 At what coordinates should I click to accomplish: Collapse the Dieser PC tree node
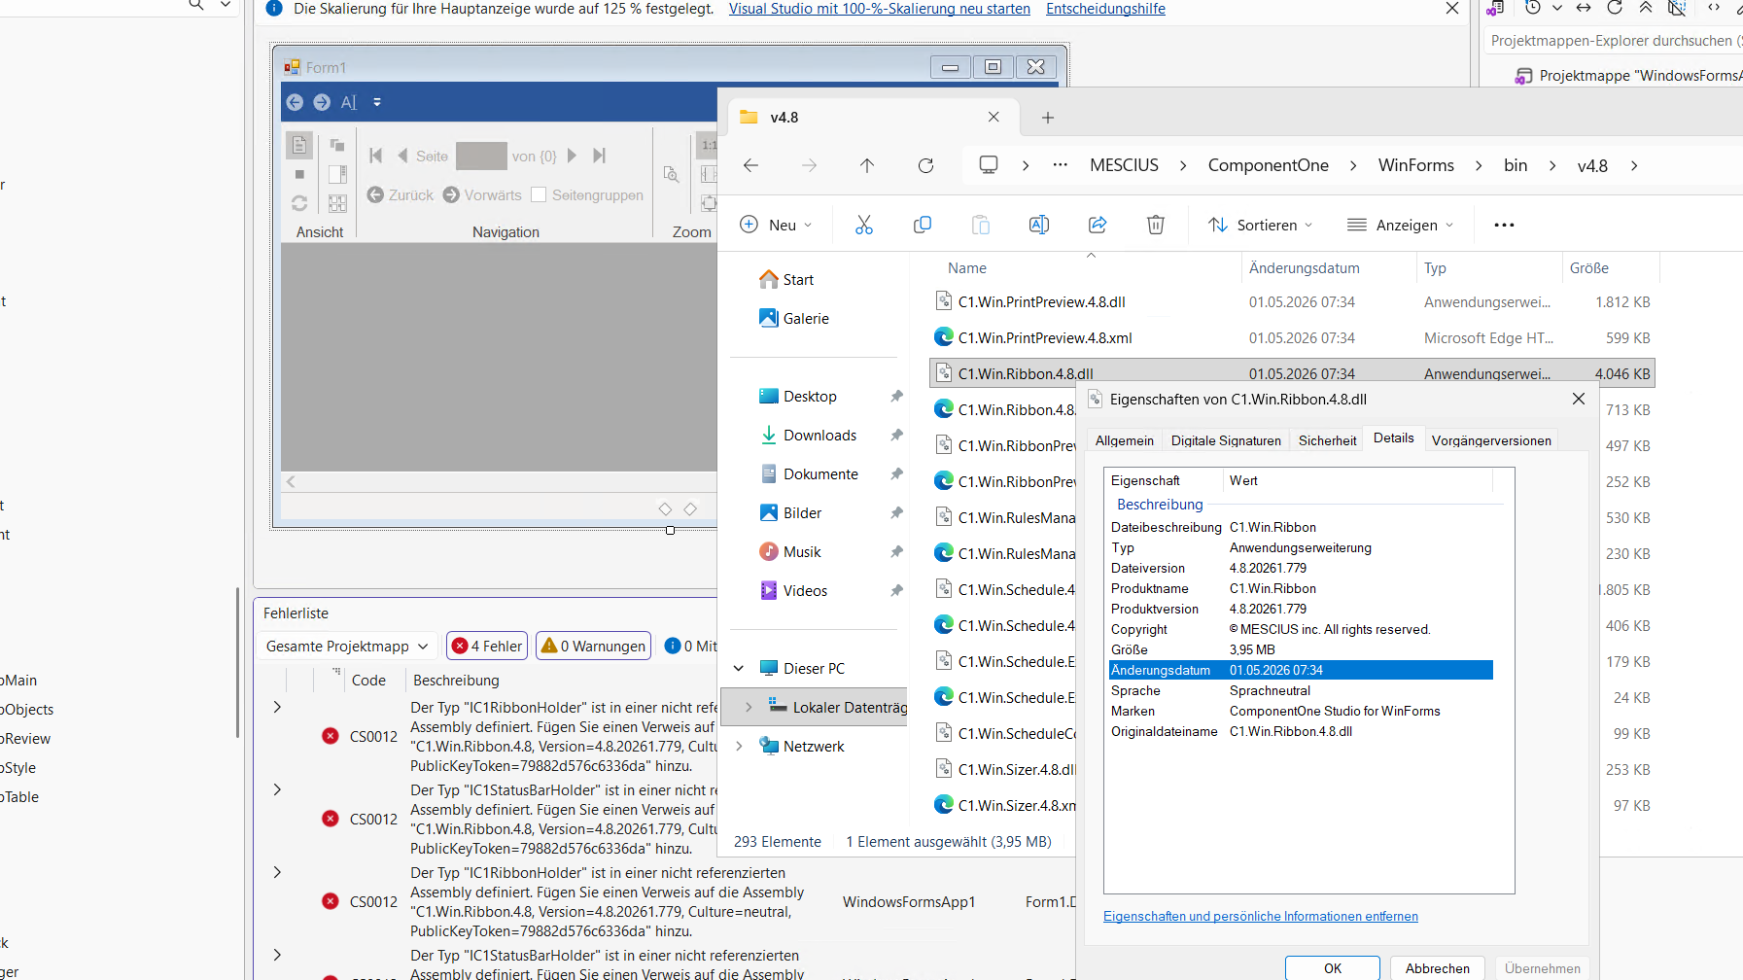[739, 668]
